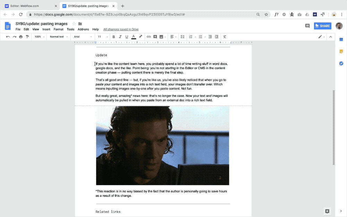Viewport: 347px width, 217px height.
Task: Star the document
Action: click(x=74, y=24)
